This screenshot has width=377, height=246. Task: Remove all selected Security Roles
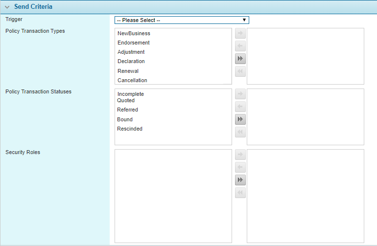[240, 193]
